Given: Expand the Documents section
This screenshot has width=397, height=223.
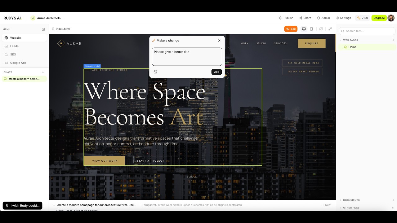Looking at the screenshot, I should coord(367,200).
